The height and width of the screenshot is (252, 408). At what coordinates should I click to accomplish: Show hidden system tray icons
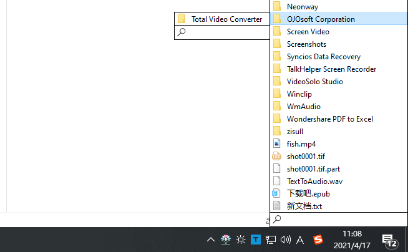pyautogui.click(x=211, y=240)
